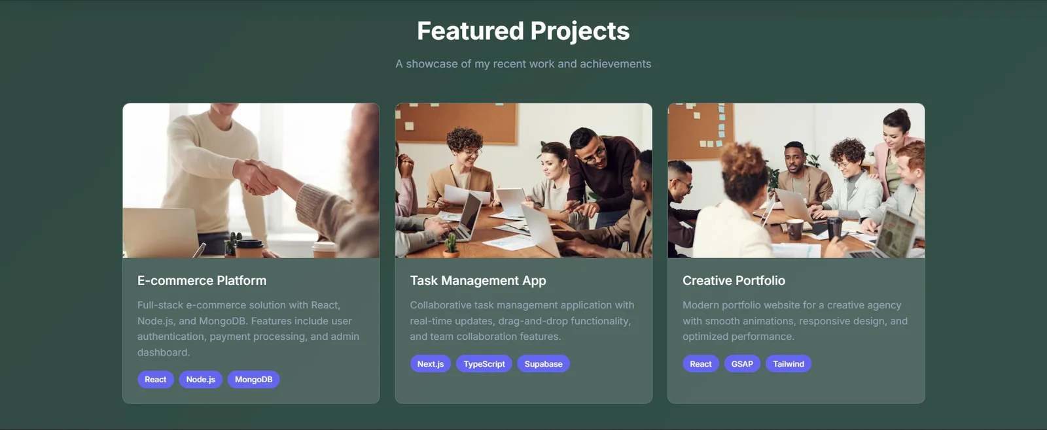Select the Creative Portfolio meeting image
1047x430 pixels.
click(x=796, y=180)
